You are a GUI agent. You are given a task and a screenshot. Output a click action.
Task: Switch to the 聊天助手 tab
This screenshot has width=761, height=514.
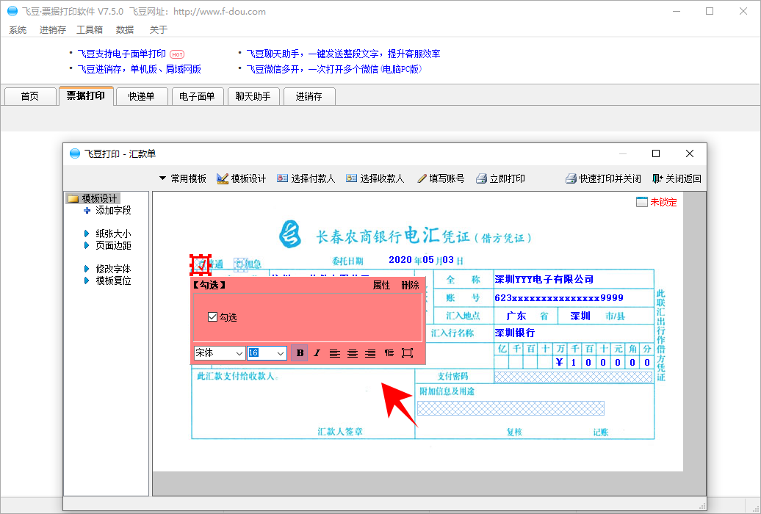(253, 96)
